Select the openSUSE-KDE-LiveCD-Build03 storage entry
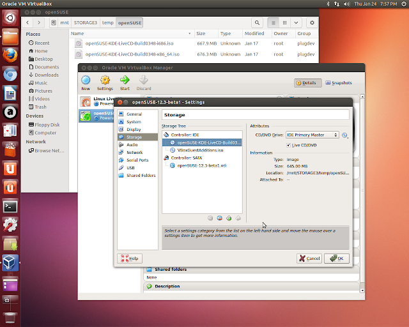This screenshot has width=409, height=327. tap(203, 142)
